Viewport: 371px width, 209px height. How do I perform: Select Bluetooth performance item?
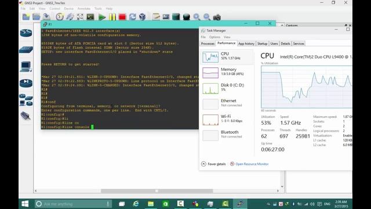tap(227, 135)
